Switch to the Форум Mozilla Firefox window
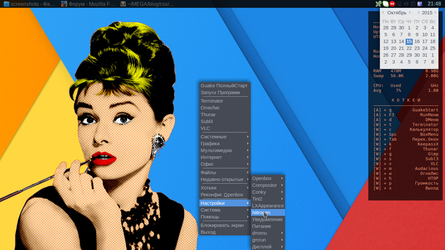The width and height of the screenshot is (445, 250). tap(88, 4)
